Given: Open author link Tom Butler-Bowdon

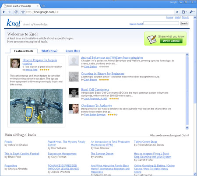Looking at the screenshot, I should tap(95, 115).
